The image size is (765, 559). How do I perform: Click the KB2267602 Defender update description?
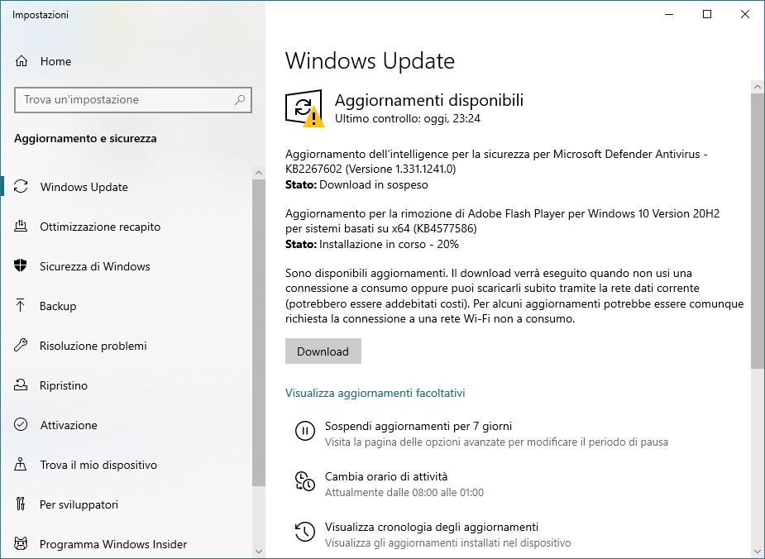(x=496, y=161)
